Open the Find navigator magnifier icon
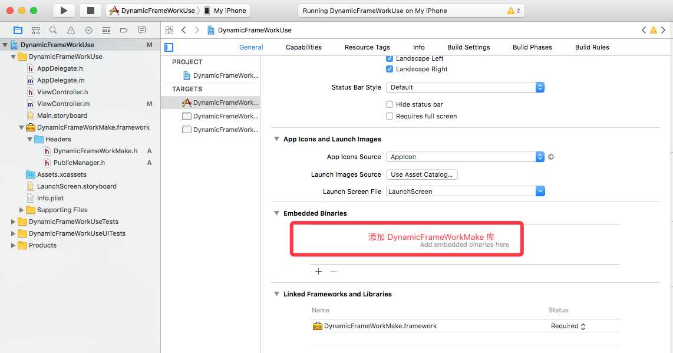673x353 pixels. coord(53,30)
